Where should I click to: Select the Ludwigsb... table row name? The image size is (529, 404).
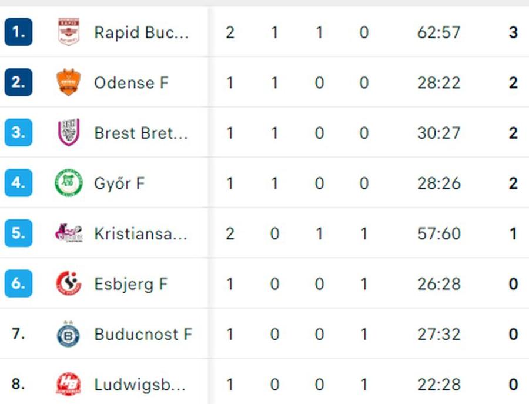pos(140,385)
